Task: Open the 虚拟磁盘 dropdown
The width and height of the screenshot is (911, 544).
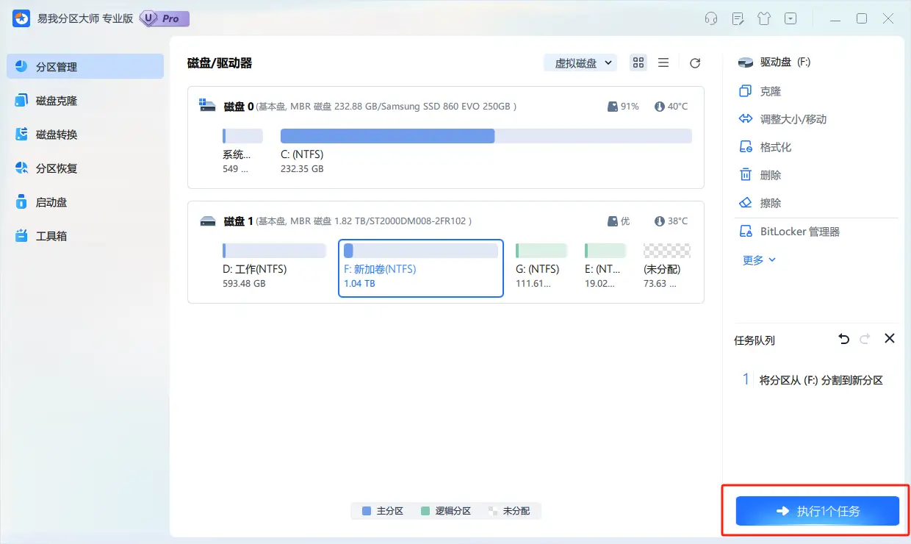Action: click(x=580, y=62)
